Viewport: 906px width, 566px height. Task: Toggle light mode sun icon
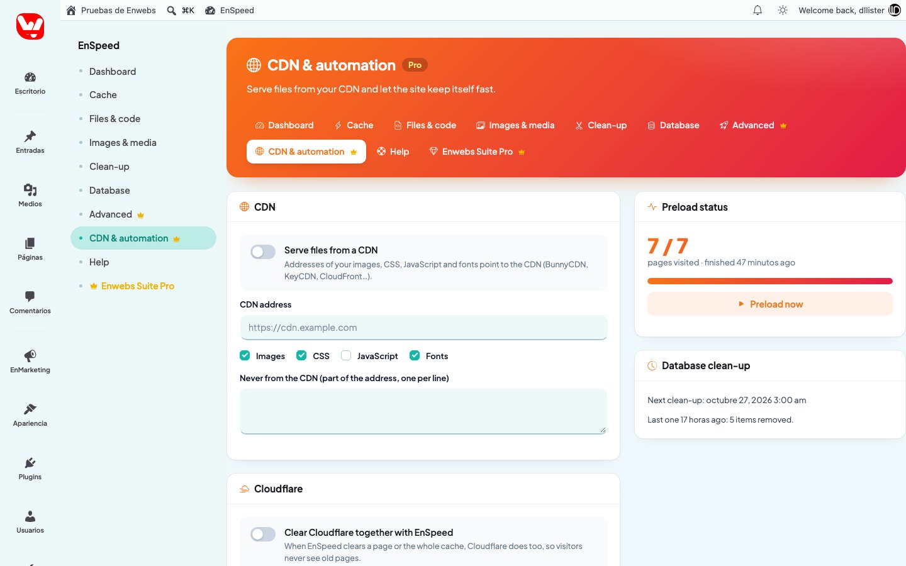click(x=783, y=10)
